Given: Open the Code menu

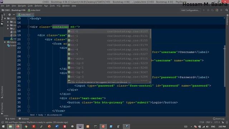Looking at the screenshot, I should [30, 6].
